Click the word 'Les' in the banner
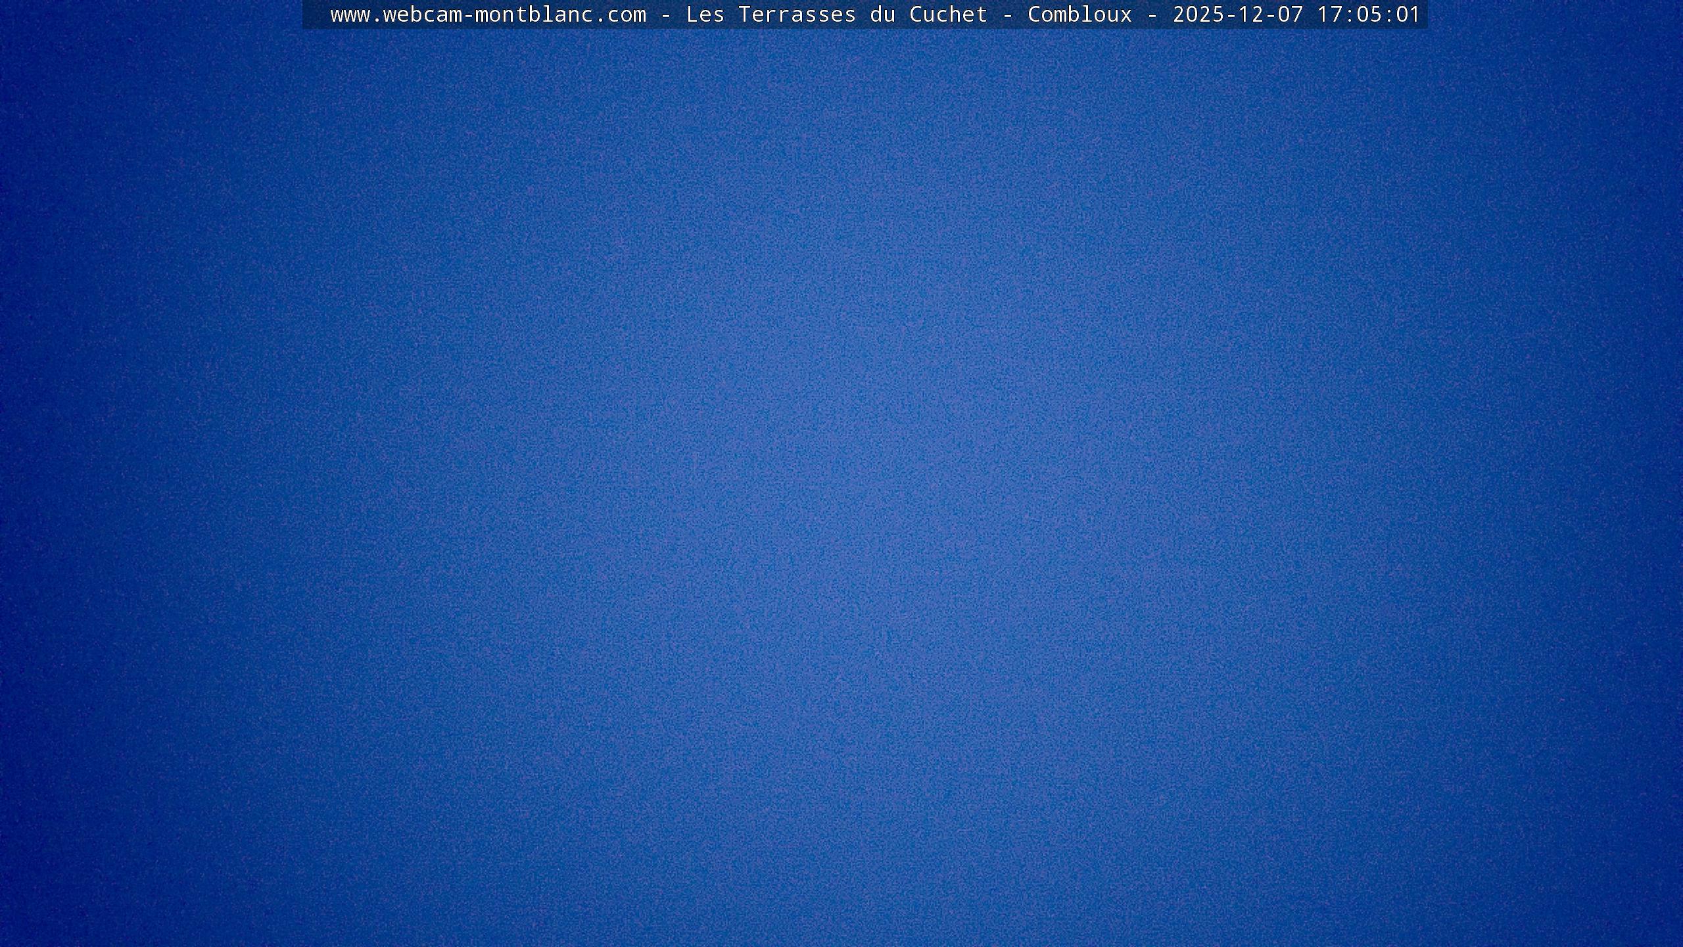Image resolution: width=1683 pixels, height=947 pixels. 705,14
